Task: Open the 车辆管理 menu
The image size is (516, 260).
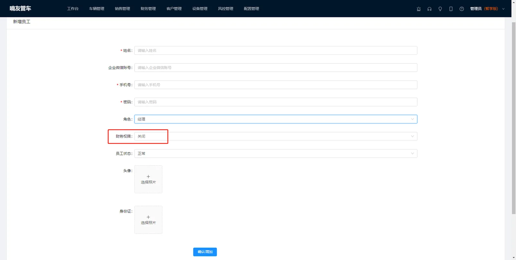Action: tap(97, 9)
